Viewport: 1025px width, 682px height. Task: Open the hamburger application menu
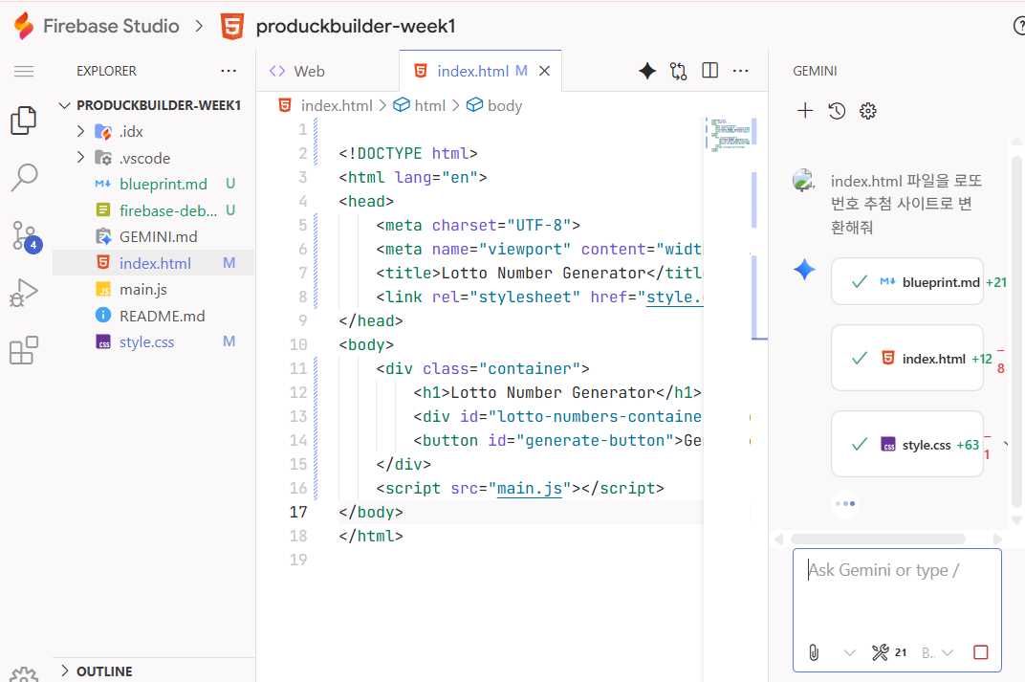(24, 72)
